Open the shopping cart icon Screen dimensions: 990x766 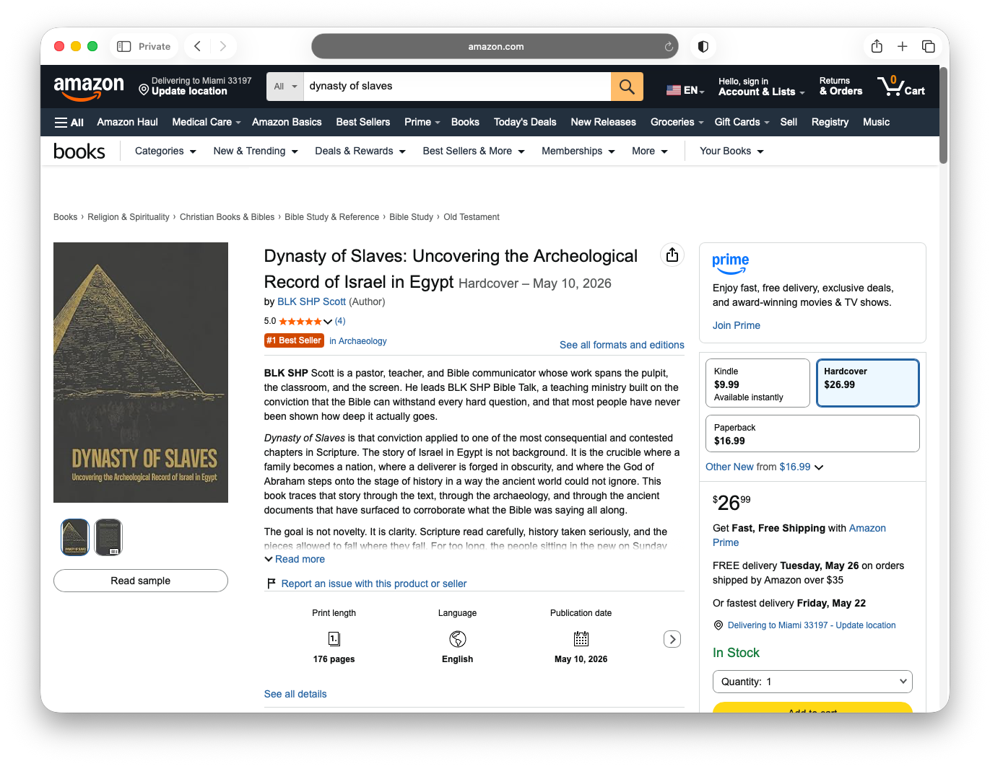(900, 87)
